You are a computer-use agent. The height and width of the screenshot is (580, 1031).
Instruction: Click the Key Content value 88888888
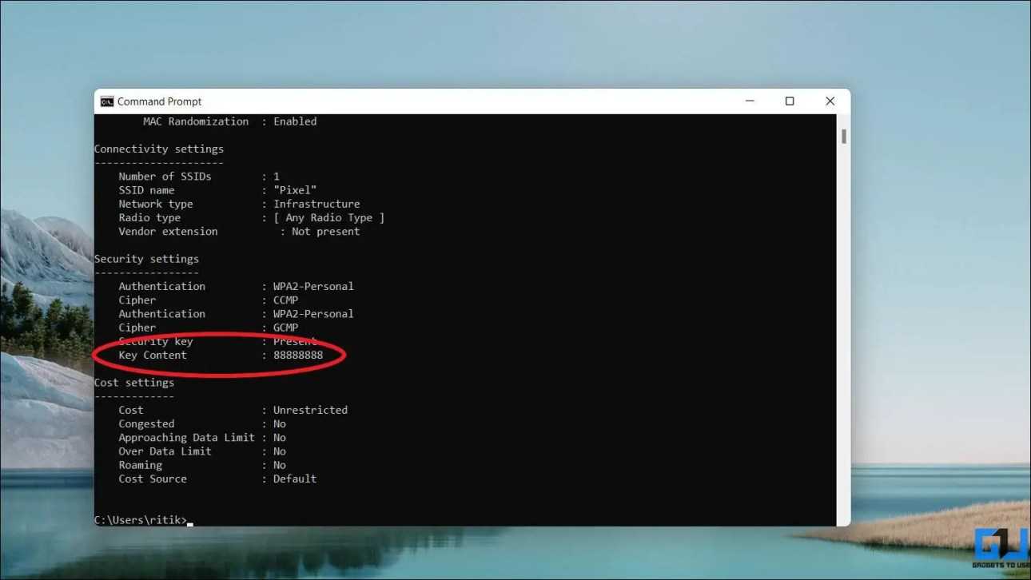pos(298,355)
